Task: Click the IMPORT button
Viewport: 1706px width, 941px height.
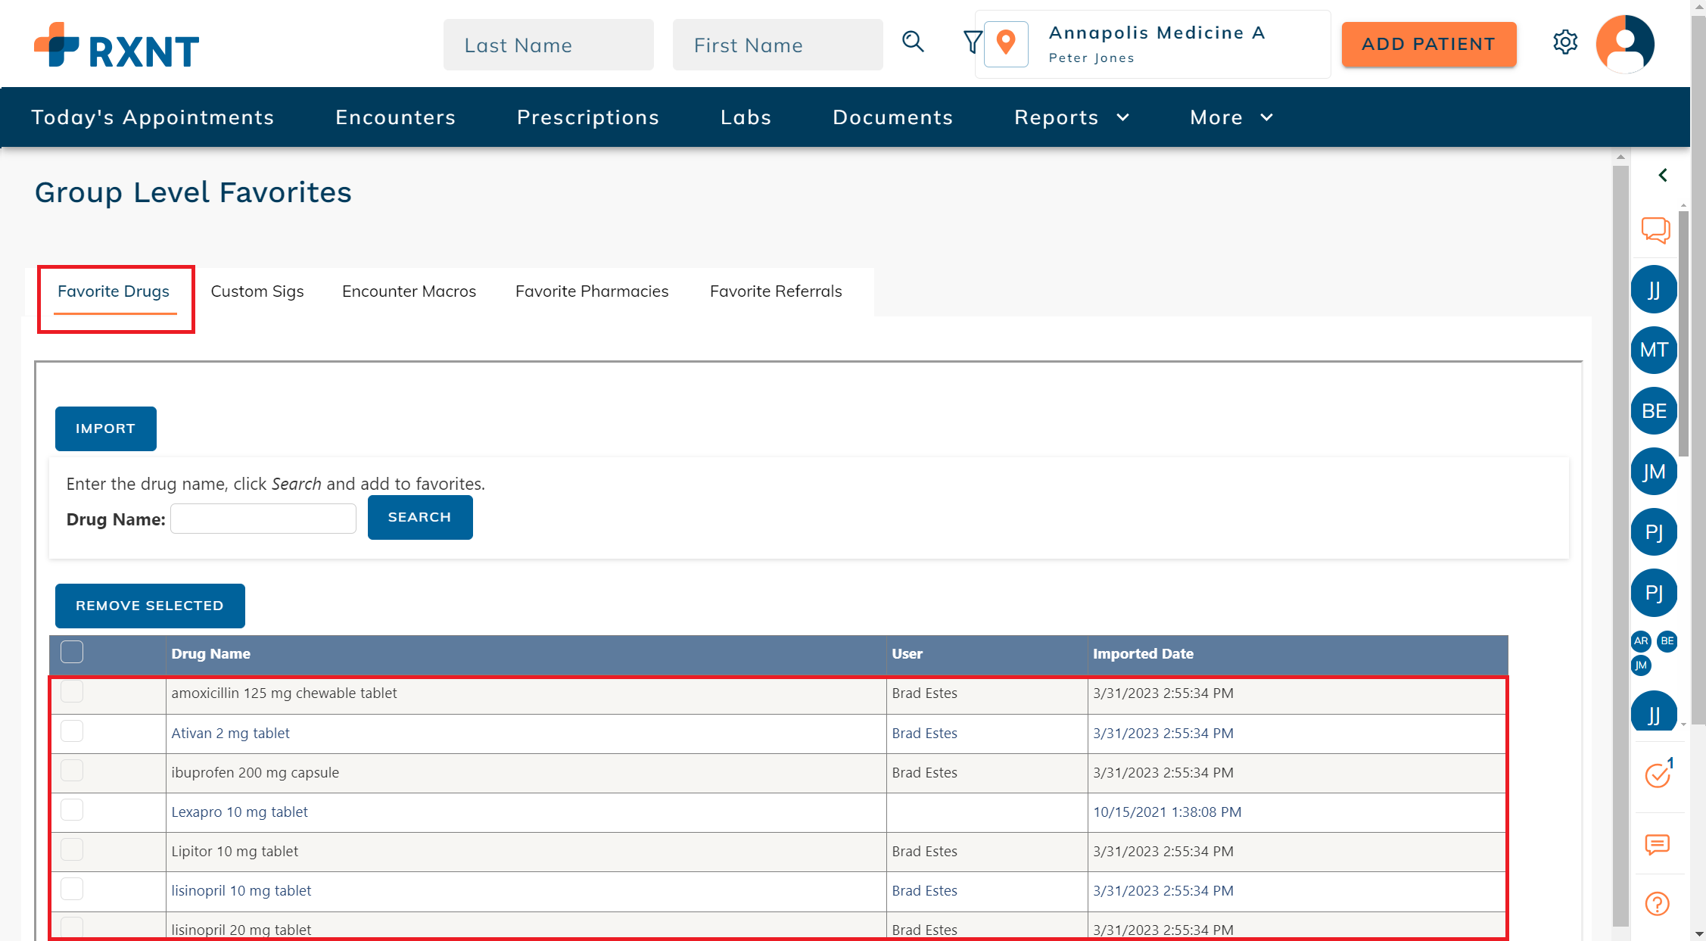Action: pos(105,428)
